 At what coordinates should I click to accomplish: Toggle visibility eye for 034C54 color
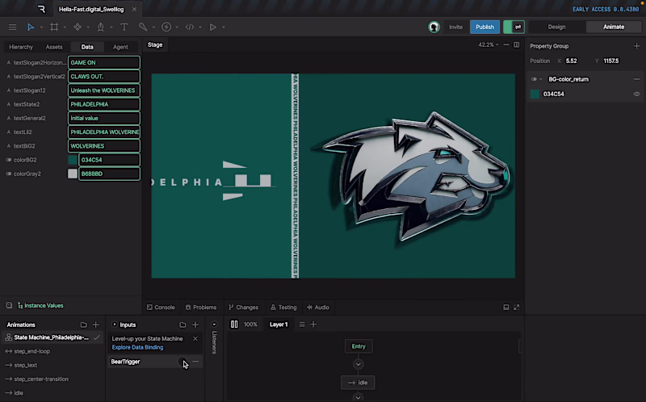(636, 94)
